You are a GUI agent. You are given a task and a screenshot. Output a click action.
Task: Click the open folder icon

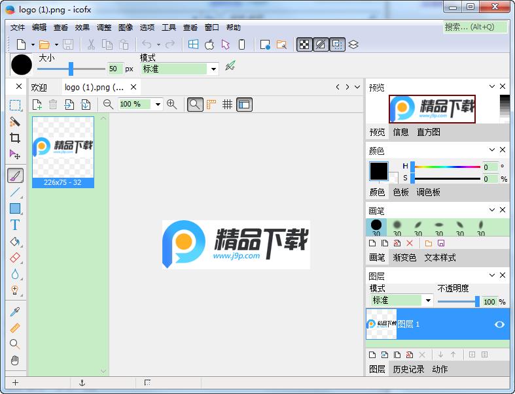point(44,44)
